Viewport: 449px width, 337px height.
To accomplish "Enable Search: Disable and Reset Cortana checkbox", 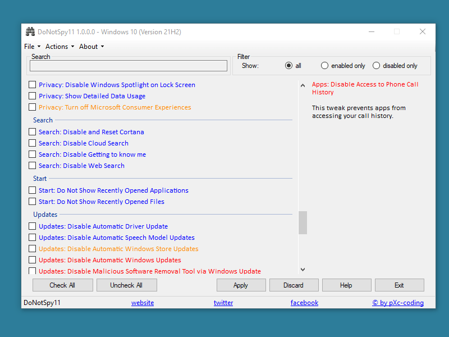I will coord(33,132).
